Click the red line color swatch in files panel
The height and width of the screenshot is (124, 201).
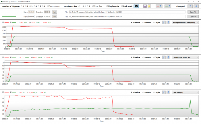(x=9, y=12)
